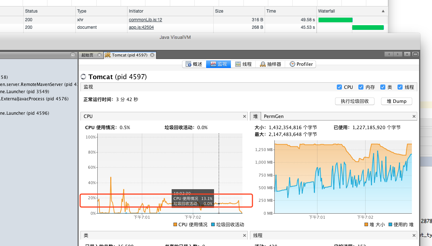Close the CPU chart panel

pos(245,117)
